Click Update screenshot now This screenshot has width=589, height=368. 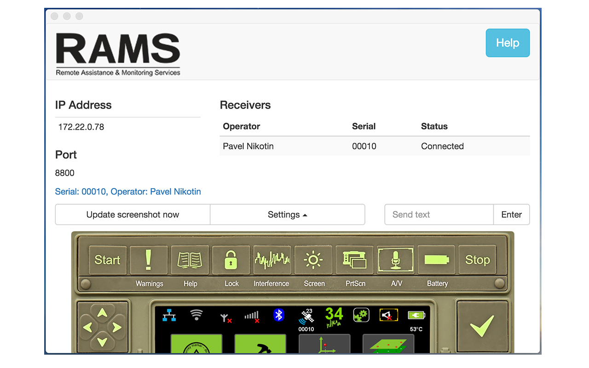tap(133, 215)
